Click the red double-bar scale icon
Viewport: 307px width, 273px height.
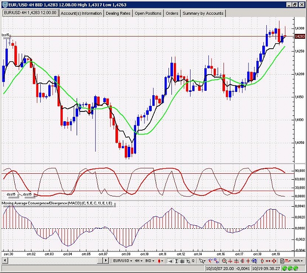point(242,261)
